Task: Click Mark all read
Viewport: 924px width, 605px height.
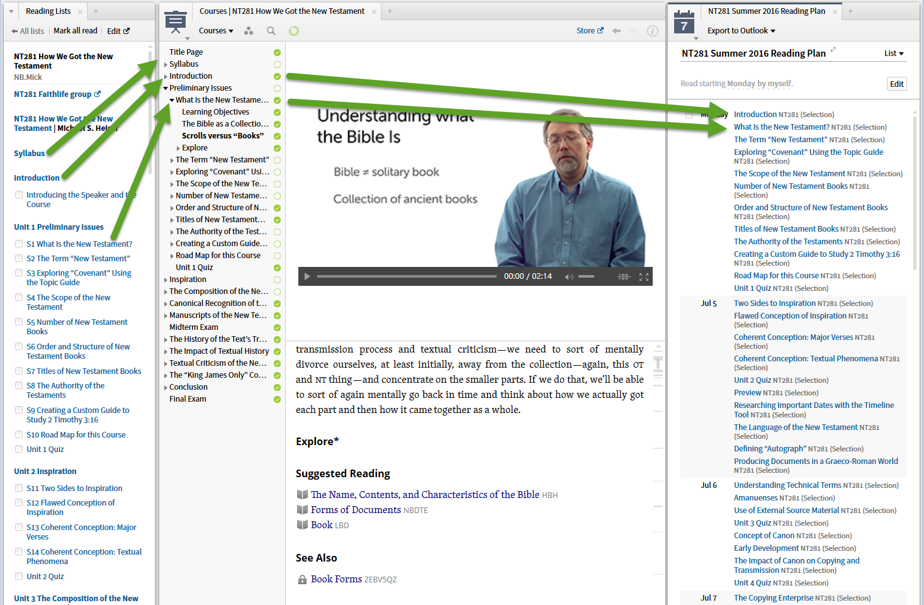Action: tap(76, 31)
